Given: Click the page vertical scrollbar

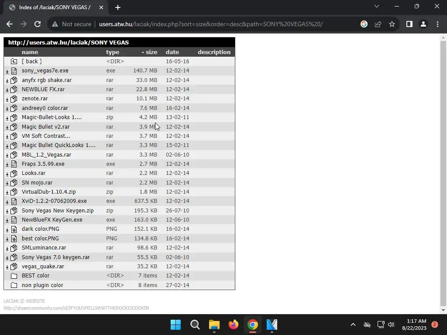Looking at the screenshot, I should [x=443, y=174].
